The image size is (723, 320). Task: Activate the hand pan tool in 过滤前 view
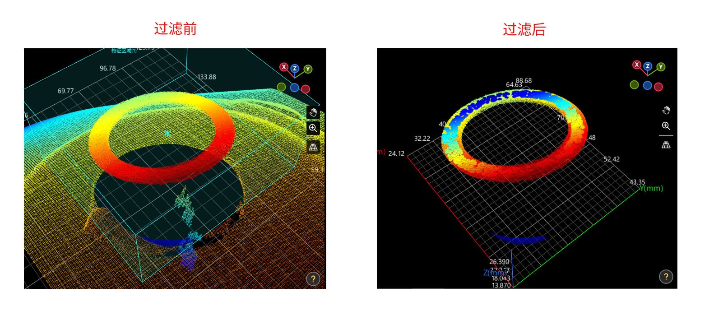313,112
